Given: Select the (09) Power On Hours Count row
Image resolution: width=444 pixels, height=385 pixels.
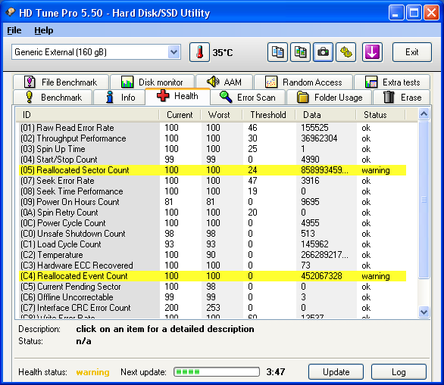Looking at the screenshot, I should (213, 202).
